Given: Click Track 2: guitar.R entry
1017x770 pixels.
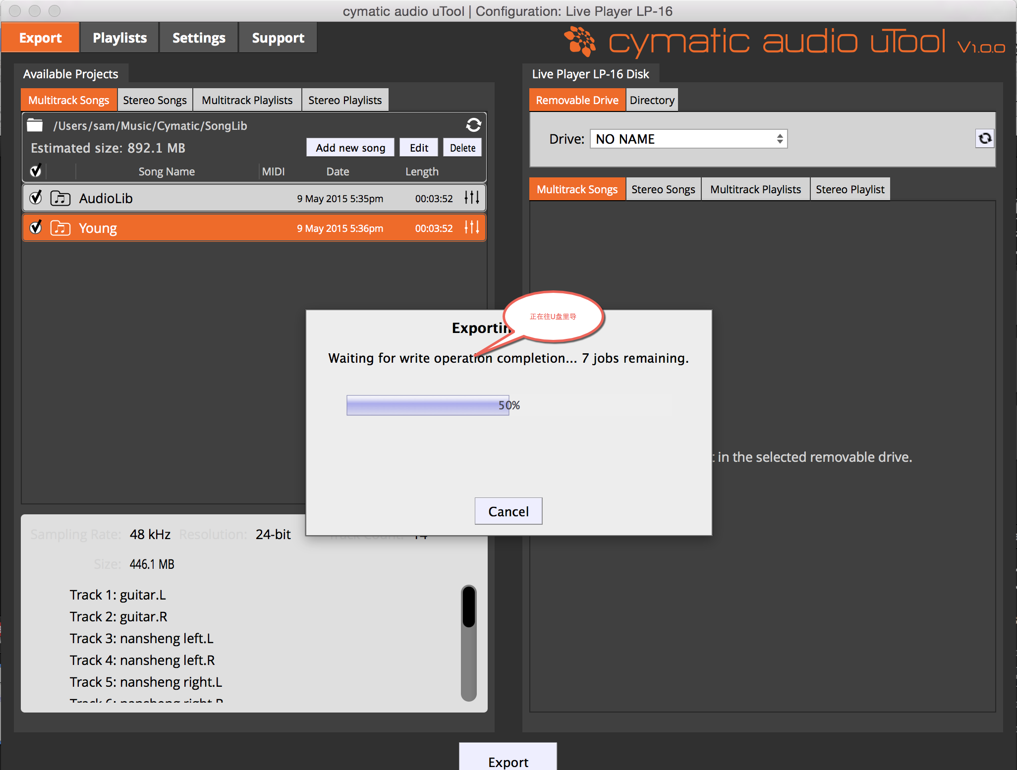Looking at the screenshot, I should (118, 616).
